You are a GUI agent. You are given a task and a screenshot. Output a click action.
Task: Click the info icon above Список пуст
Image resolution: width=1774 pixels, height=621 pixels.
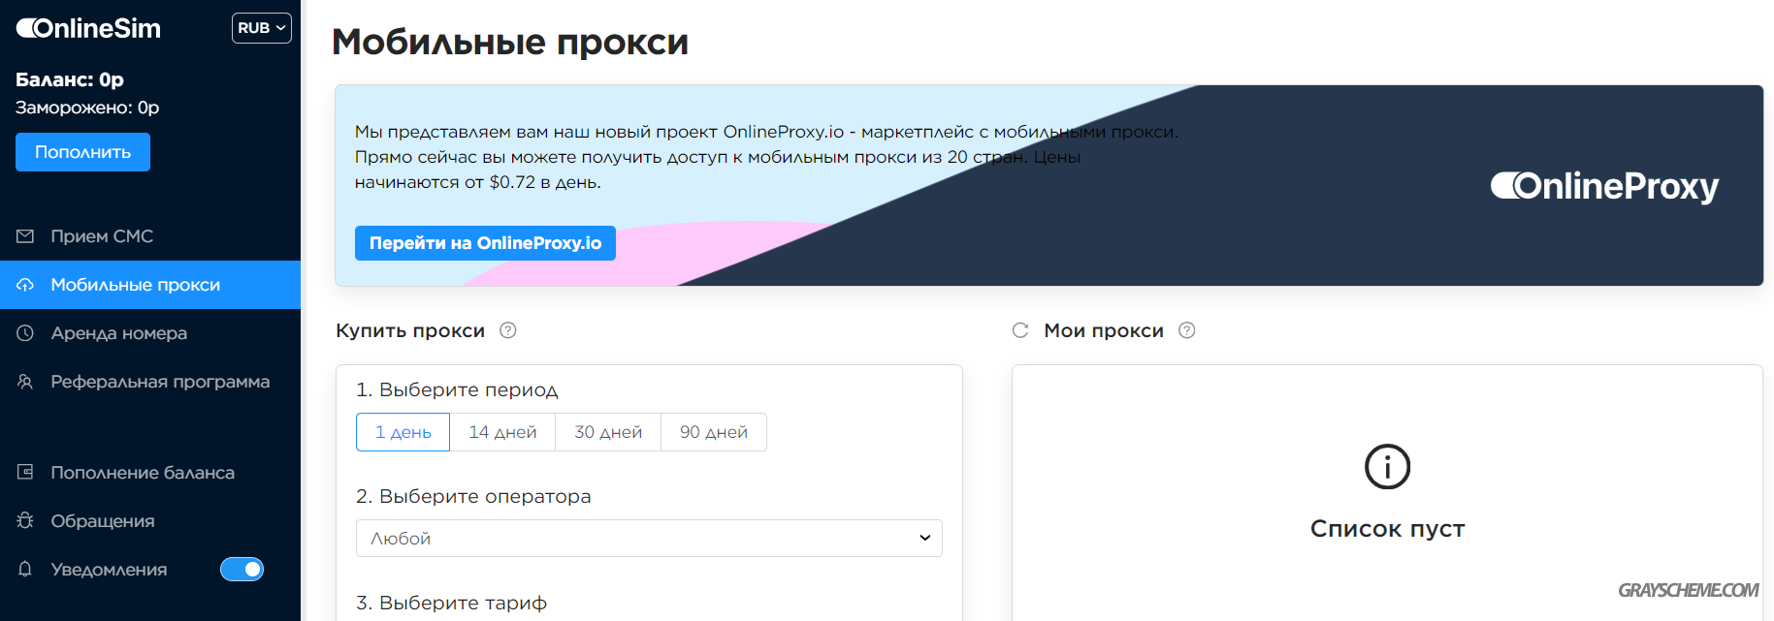1387,467
